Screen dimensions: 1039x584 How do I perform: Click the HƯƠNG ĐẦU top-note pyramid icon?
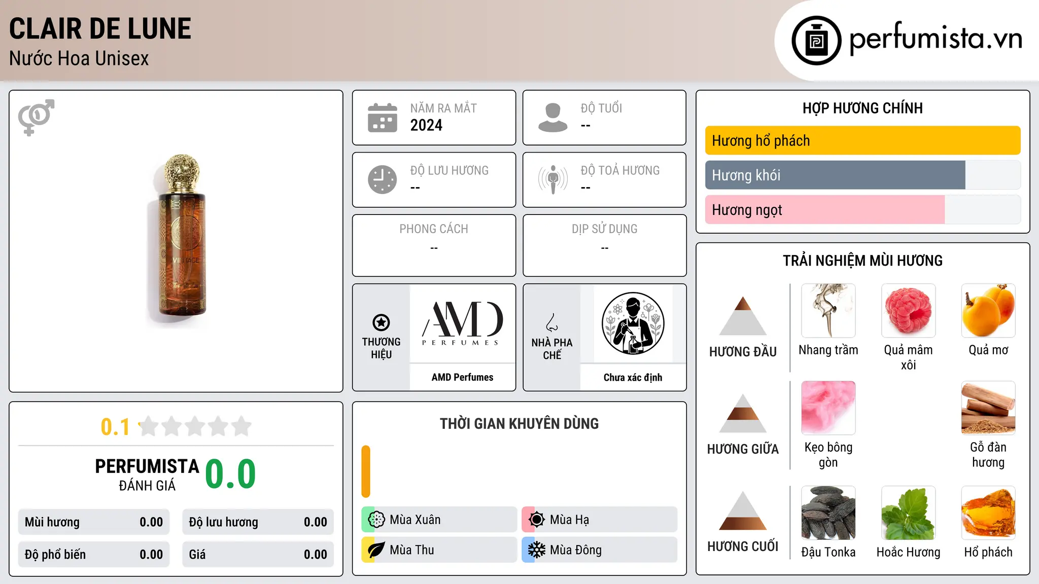743,316
